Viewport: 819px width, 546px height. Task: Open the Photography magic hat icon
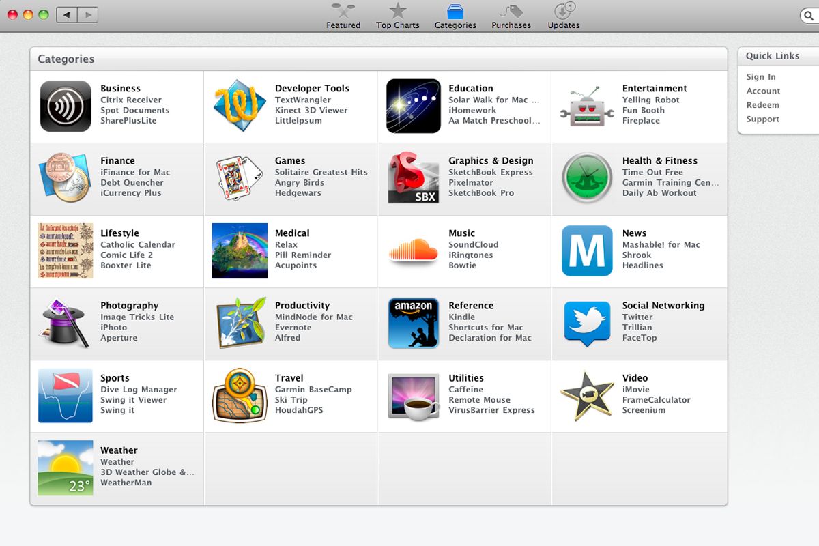point(66,323)
